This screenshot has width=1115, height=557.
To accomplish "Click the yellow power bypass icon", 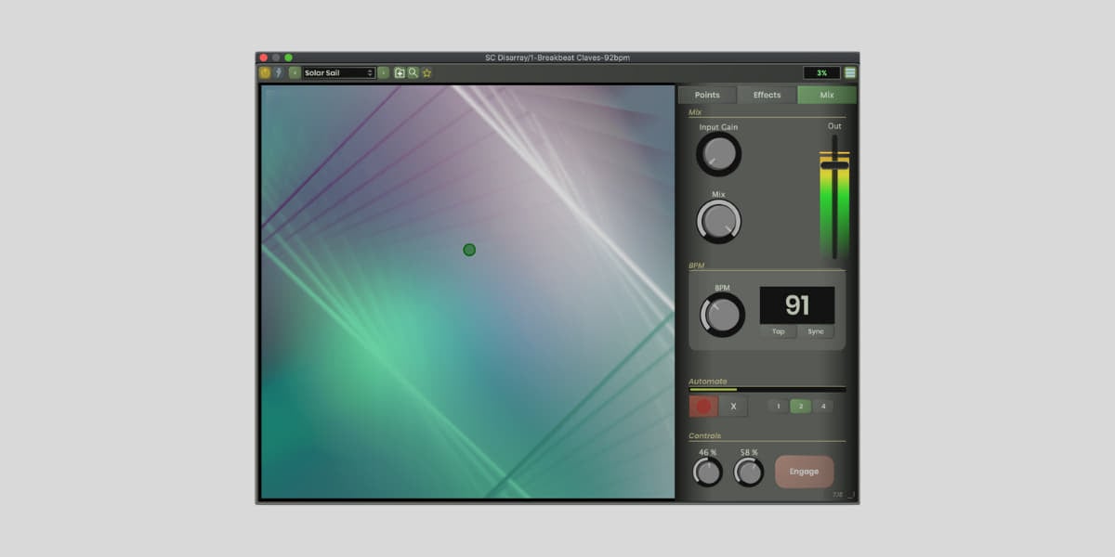I will coord(265,72).
